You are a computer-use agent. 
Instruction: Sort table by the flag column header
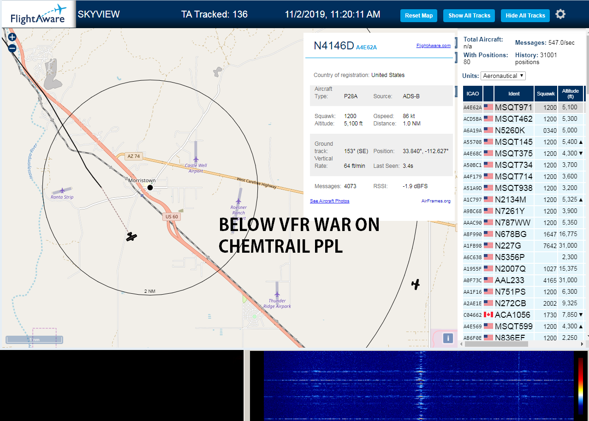(488, 94)
